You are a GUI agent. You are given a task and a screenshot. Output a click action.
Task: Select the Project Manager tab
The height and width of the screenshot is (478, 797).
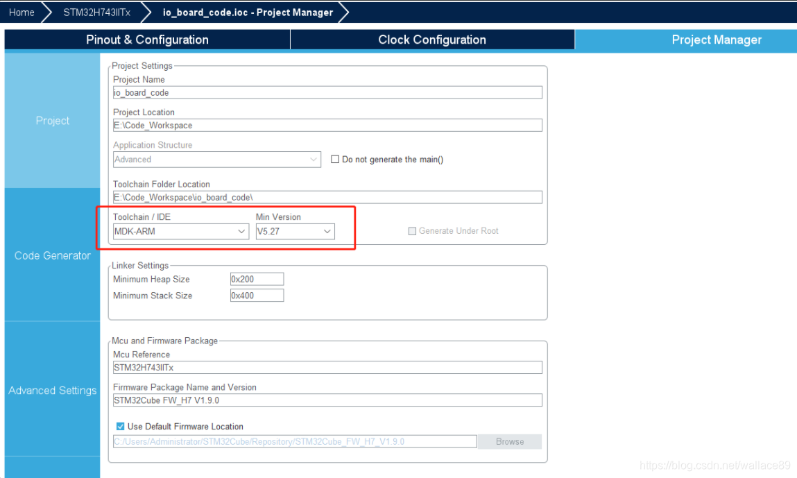[x=717, y=40]
